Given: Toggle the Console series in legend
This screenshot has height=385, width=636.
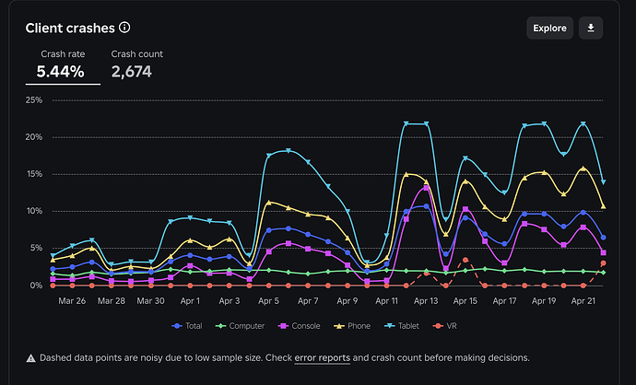Looking at the screenshot, I should [300, 326].
